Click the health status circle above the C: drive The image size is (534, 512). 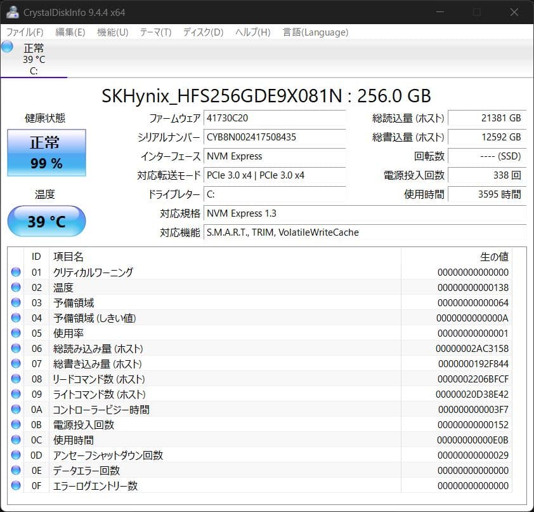[7, 46]
